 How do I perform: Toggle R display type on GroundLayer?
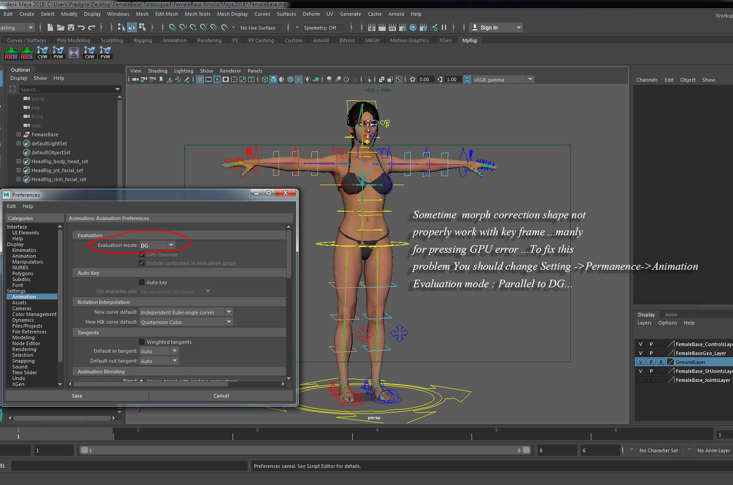pos(661,362)
